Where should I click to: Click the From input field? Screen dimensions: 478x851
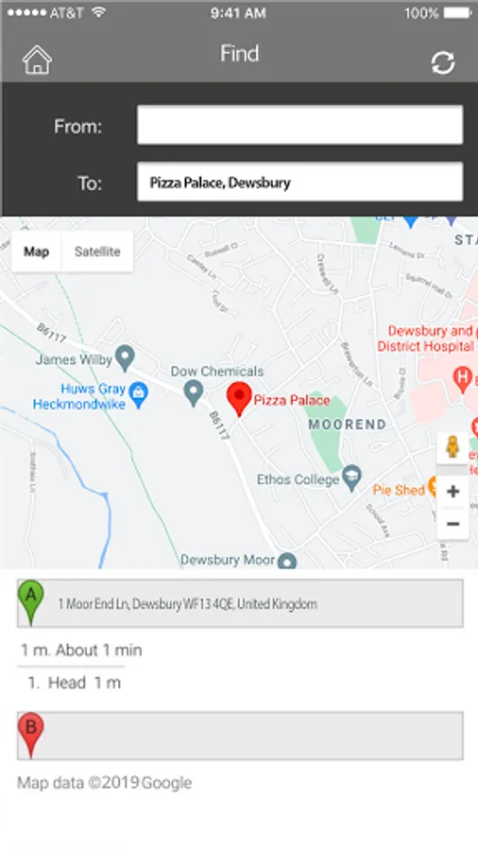(x=300, y=125)
